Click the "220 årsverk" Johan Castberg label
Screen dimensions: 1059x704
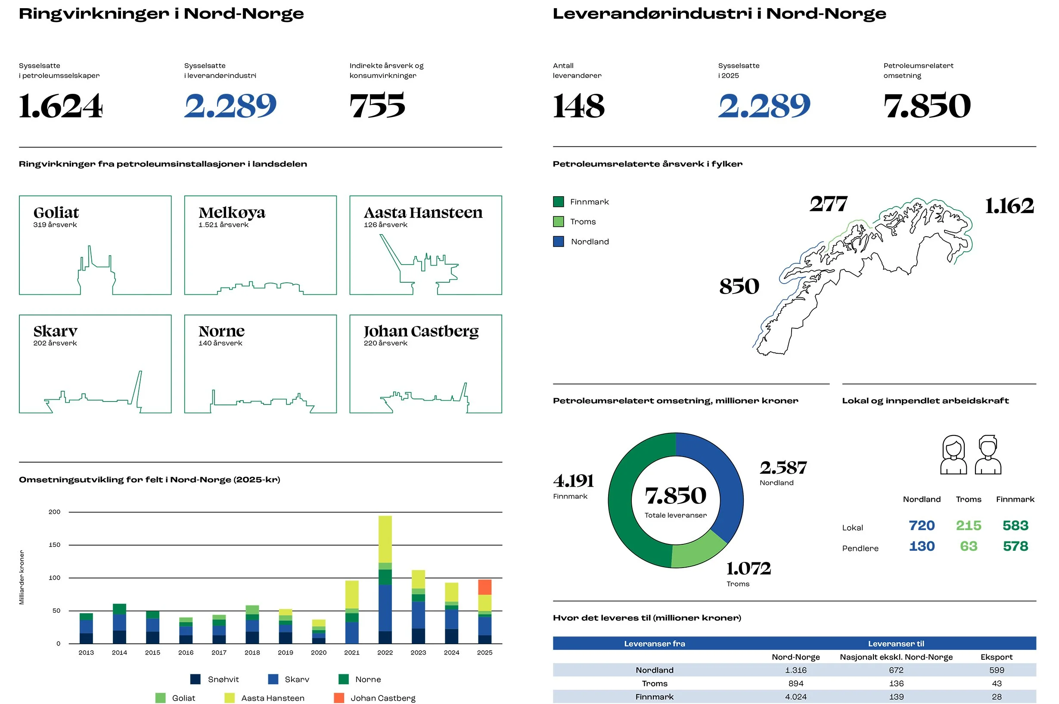tap(385, 343)
